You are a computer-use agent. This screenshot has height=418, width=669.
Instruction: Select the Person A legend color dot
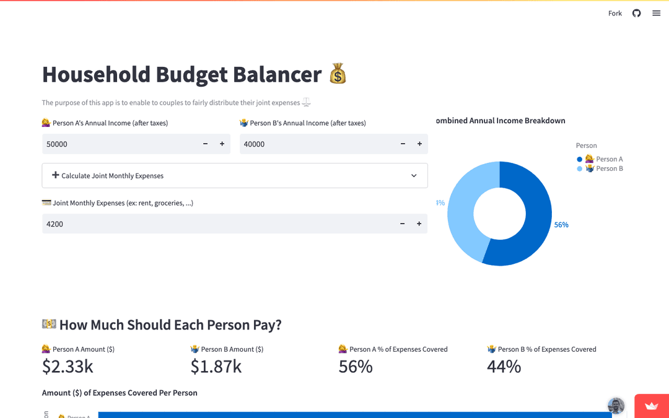pyautogui.click(x=579, y=159)
